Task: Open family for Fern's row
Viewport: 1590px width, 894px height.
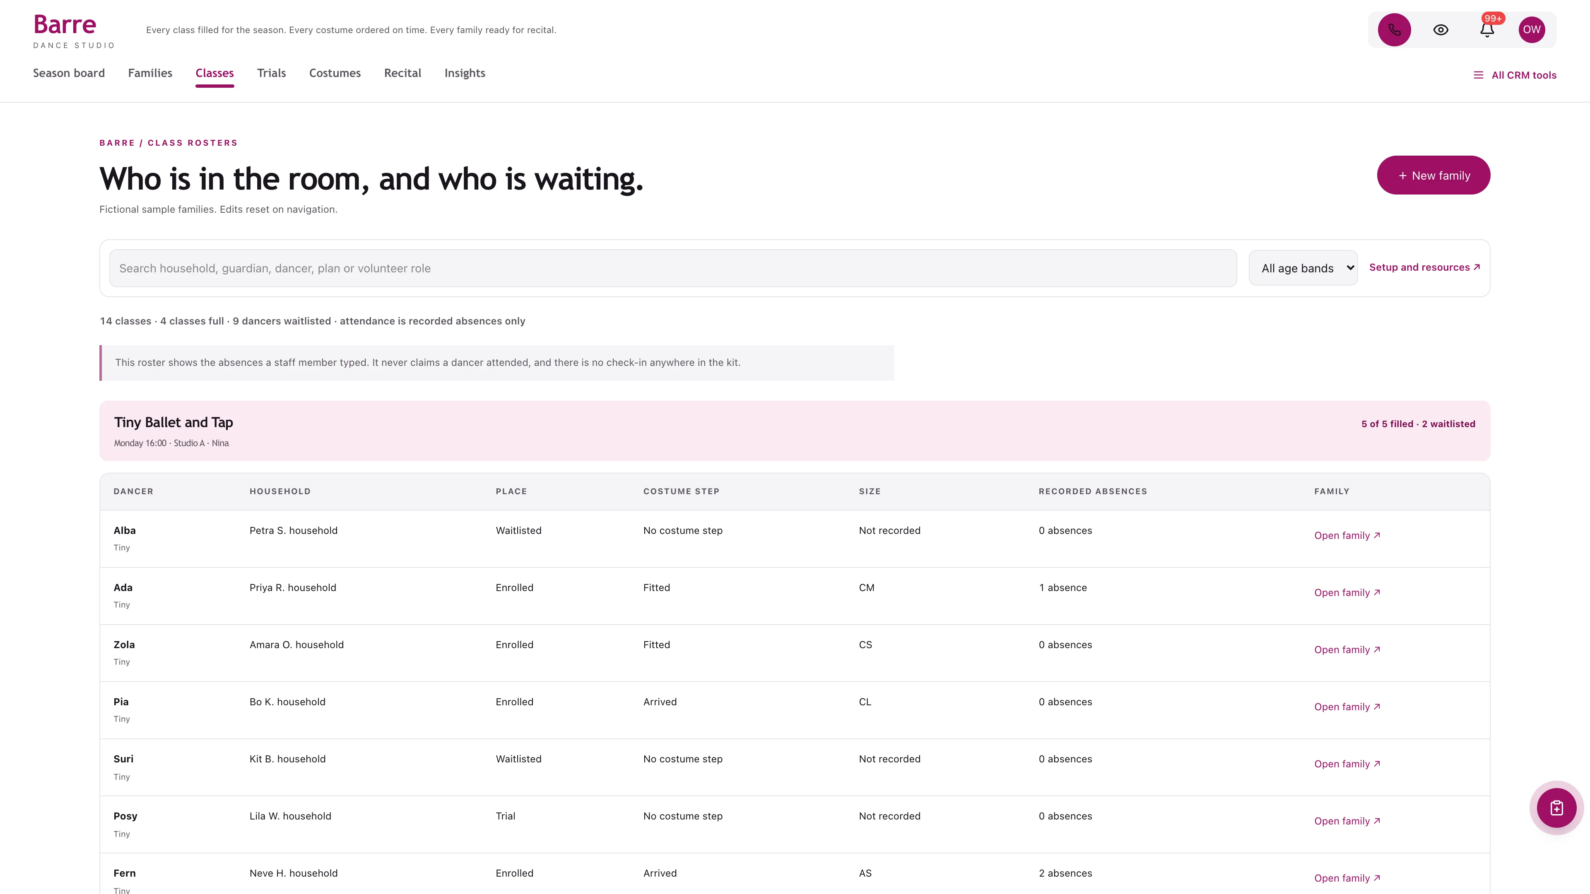Action: click(1347, 878)
